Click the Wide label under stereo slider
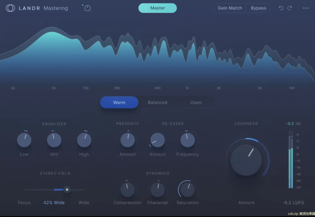Image resolution: width=315 pixels, height=217 pixels. [84, 203]
